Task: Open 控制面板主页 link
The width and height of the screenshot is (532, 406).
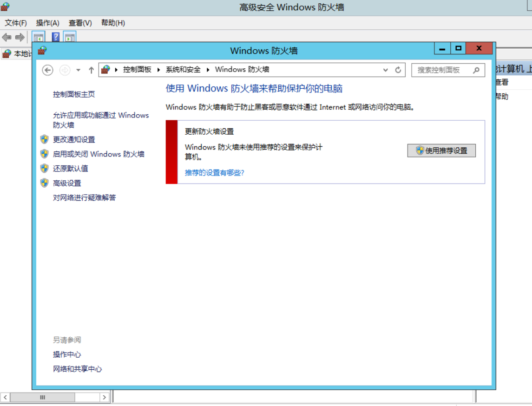Action: click(x=74, y=94)
